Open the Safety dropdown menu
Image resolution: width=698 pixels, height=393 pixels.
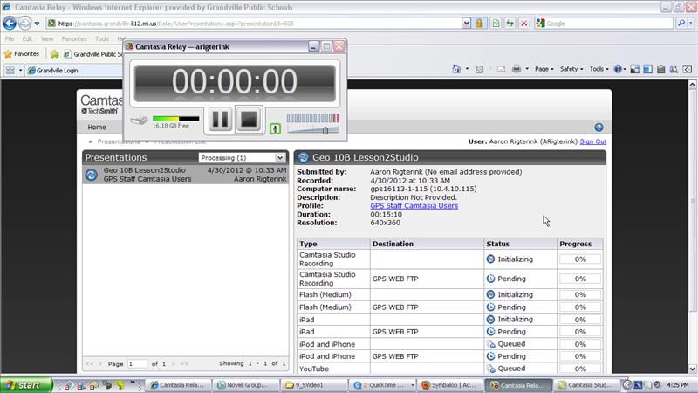(571, 69)
